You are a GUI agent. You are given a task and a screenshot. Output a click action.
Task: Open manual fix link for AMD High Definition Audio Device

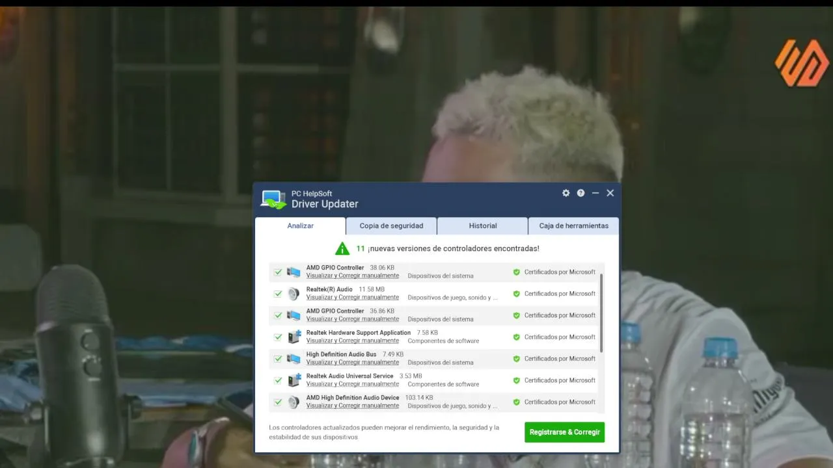tap(353, 406)
